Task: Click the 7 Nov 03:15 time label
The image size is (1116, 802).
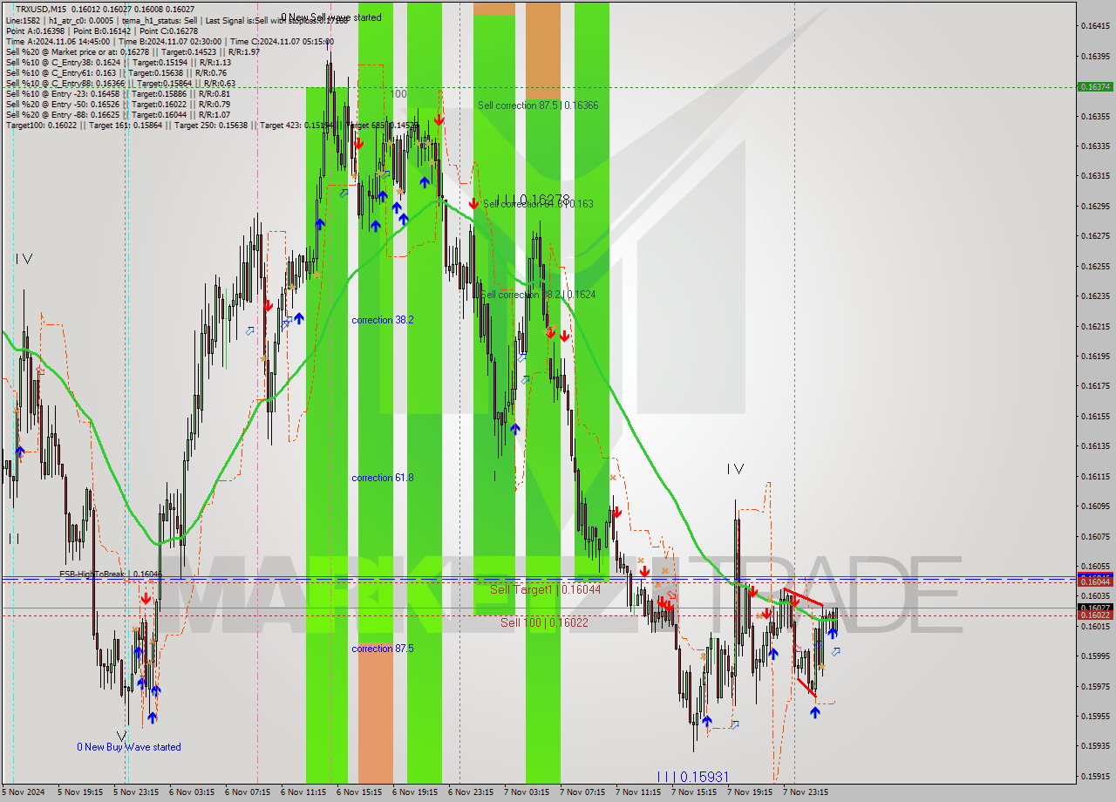Action: click(x=526, y=792)
